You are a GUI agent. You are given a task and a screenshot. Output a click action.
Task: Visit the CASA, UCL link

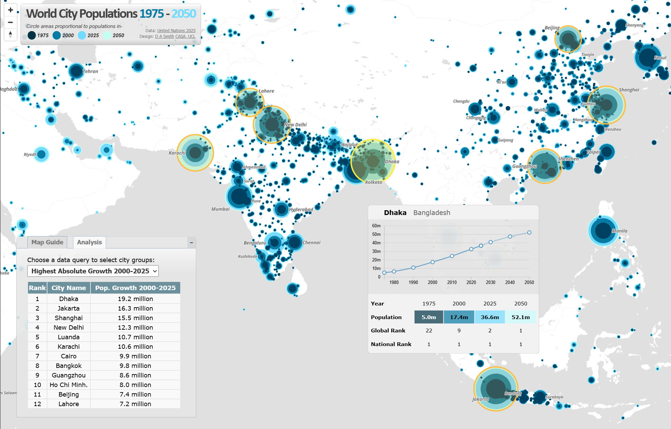185,36
